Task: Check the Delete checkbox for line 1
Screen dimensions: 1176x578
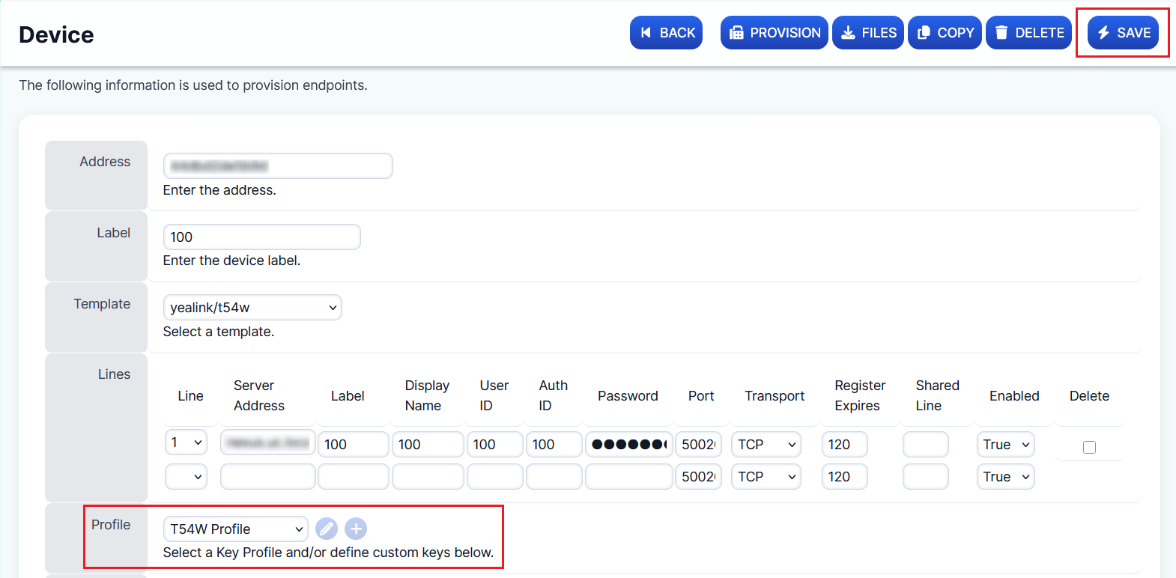Action: (1089, 447)
